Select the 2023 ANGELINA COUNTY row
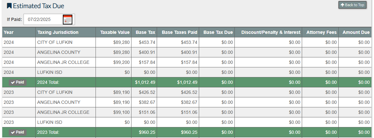Screen dimensions: 374x138 [x=59, y=102]
